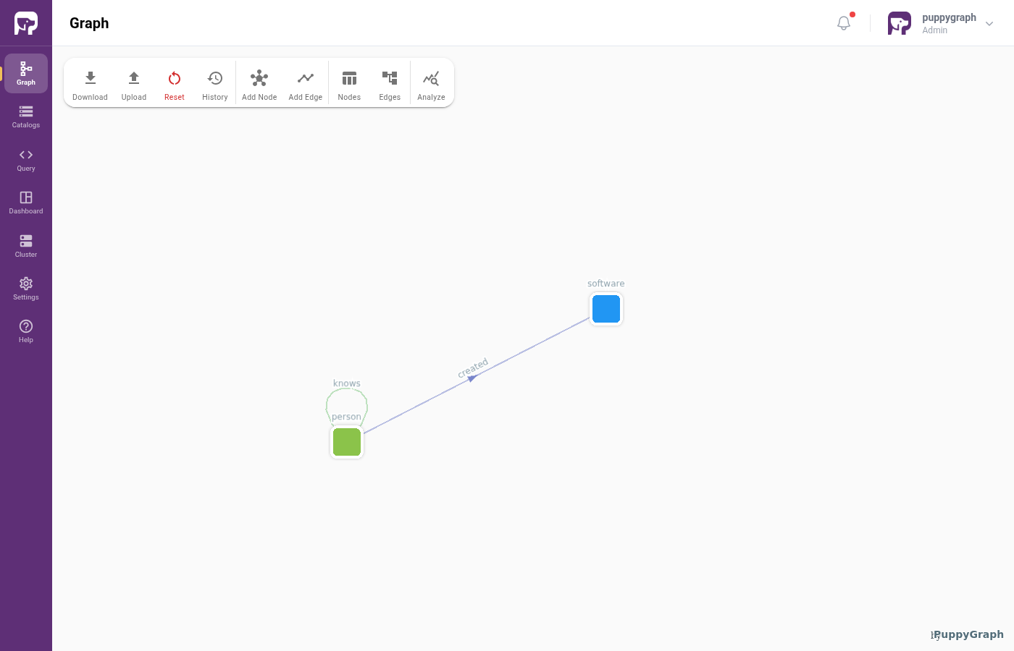The width and height of the screenshot is (1014, 651).
Task: Click the person node label
Action: 346,417
